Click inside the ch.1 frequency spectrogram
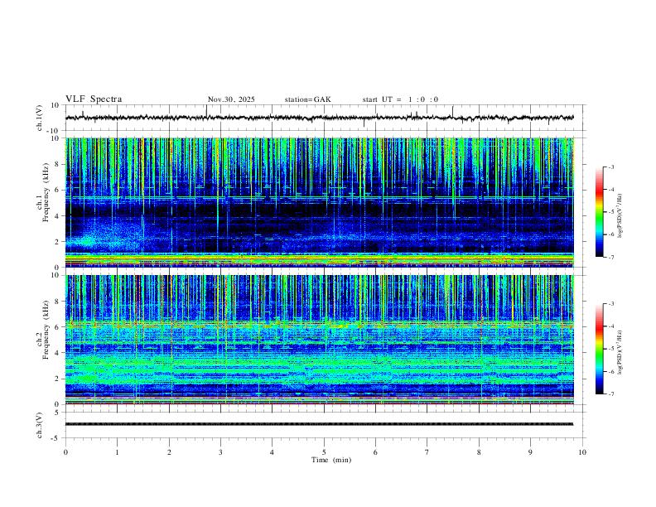 [319, 202]
